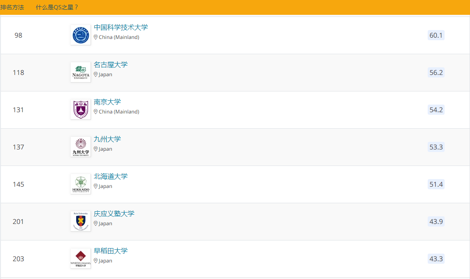Open the 中国科学技术大学 link
Image resolution: width=470 pixels, height=279 pixels.
[121, 27]
